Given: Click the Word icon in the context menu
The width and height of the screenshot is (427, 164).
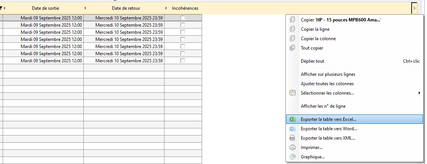Looking at the screenshot, I should point(293,129).
